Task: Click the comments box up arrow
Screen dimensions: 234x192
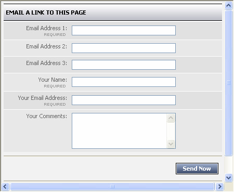Action: point(171,118)
